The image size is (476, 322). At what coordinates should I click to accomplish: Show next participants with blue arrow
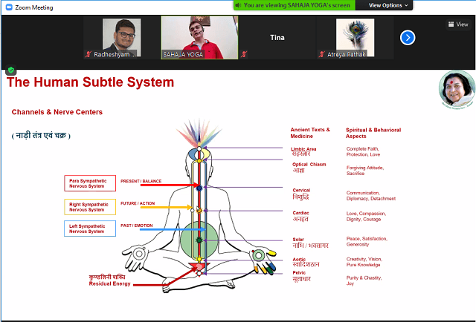(408, 38)
